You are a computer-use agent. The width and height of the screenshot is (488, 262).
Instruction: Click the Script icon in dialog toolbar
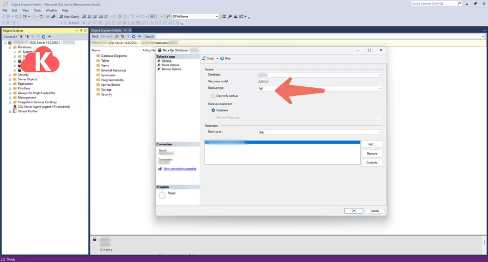coord(204,58)
